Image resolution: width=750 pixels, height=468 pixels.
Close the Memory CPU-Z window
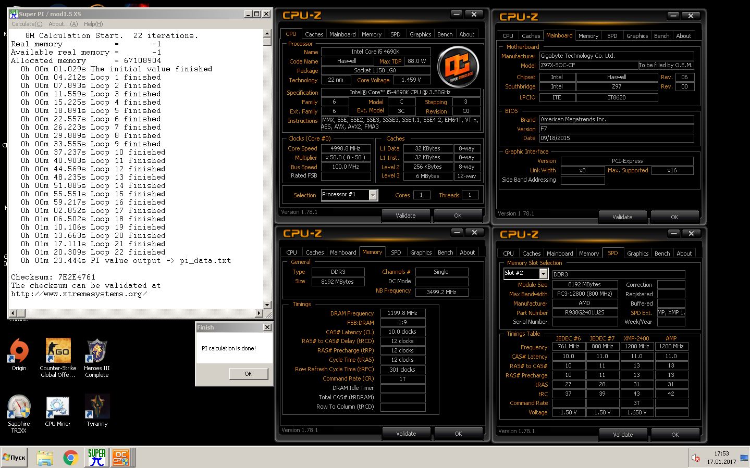point(474,232)
